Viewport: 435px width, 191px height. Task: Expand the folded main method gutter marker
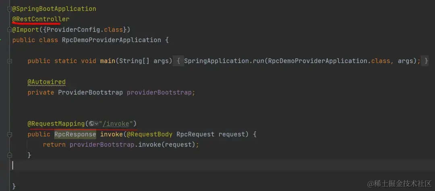point(10,61)
